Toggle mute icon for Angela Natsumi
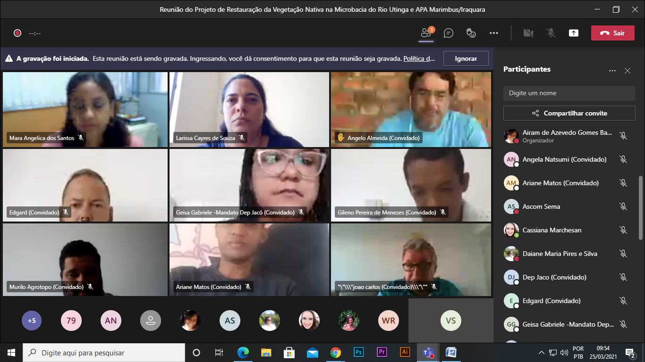This screenshot has width=645, height=362. pos(623,159)
